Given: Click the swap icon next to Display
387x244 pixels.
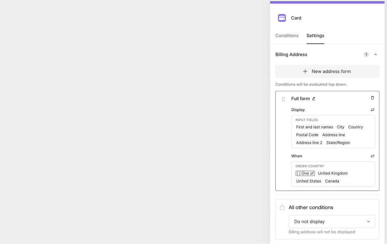Looking at the screenshot, I should pyautogui.click(x=372, y=110).
